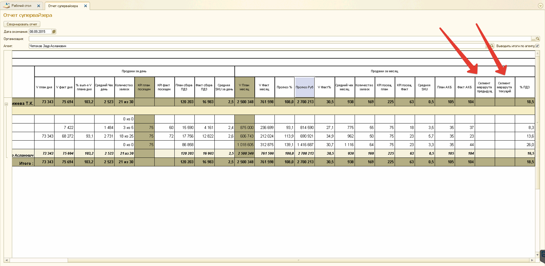
Task: Click the Рабочий стол desktop icon
Action: click(x=6, y=5)
